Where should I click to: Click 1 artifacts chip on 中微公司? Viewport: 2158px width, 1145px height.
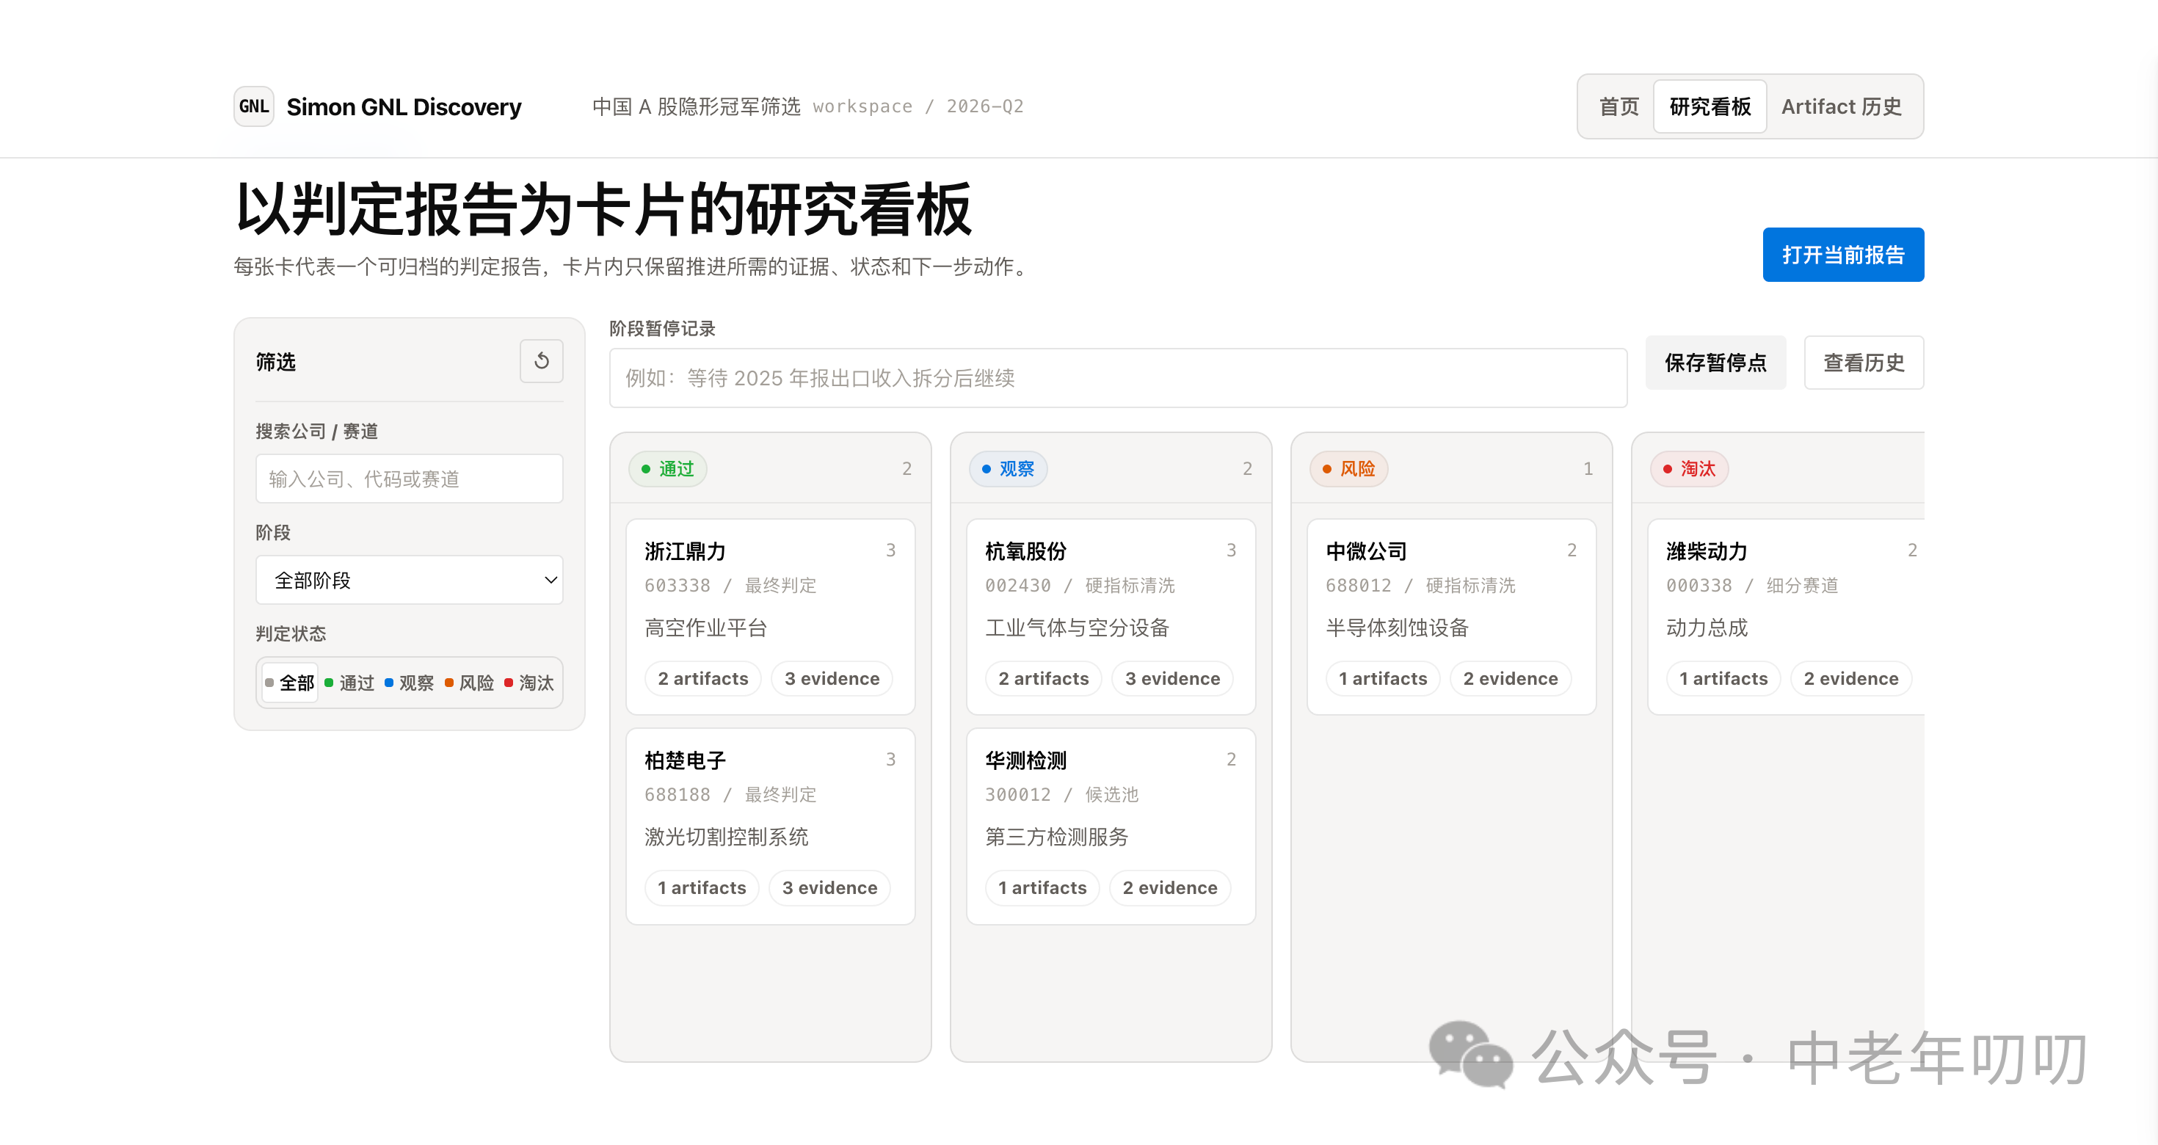tap(1382, 678)
